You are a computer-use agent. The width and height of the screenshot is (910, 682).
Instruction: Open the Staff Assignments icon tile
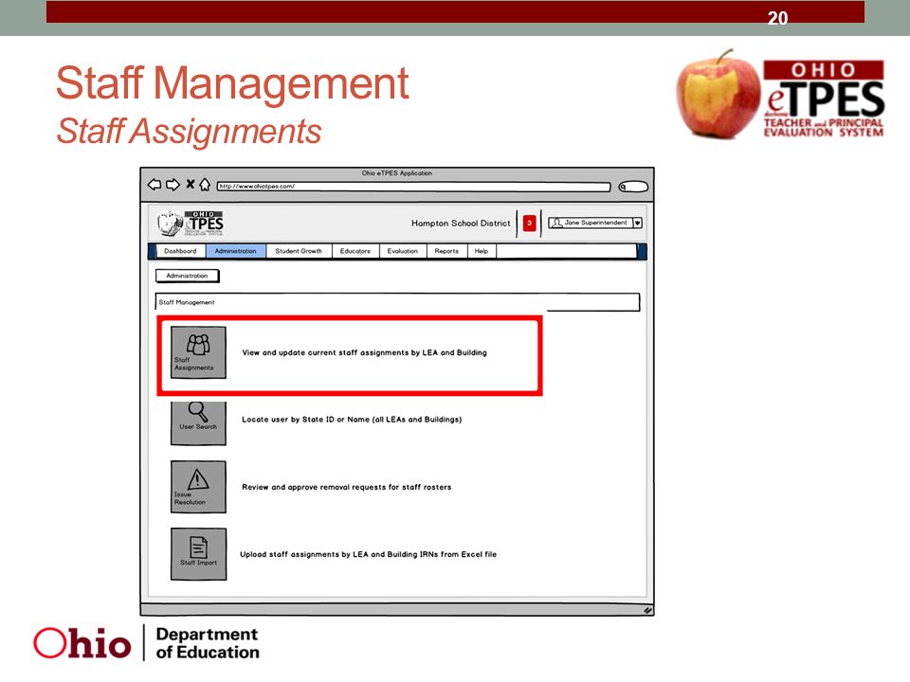point(198,352)
